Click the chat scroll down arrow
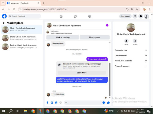The width and height of the screenshot is (153, 114). point(110,98)
